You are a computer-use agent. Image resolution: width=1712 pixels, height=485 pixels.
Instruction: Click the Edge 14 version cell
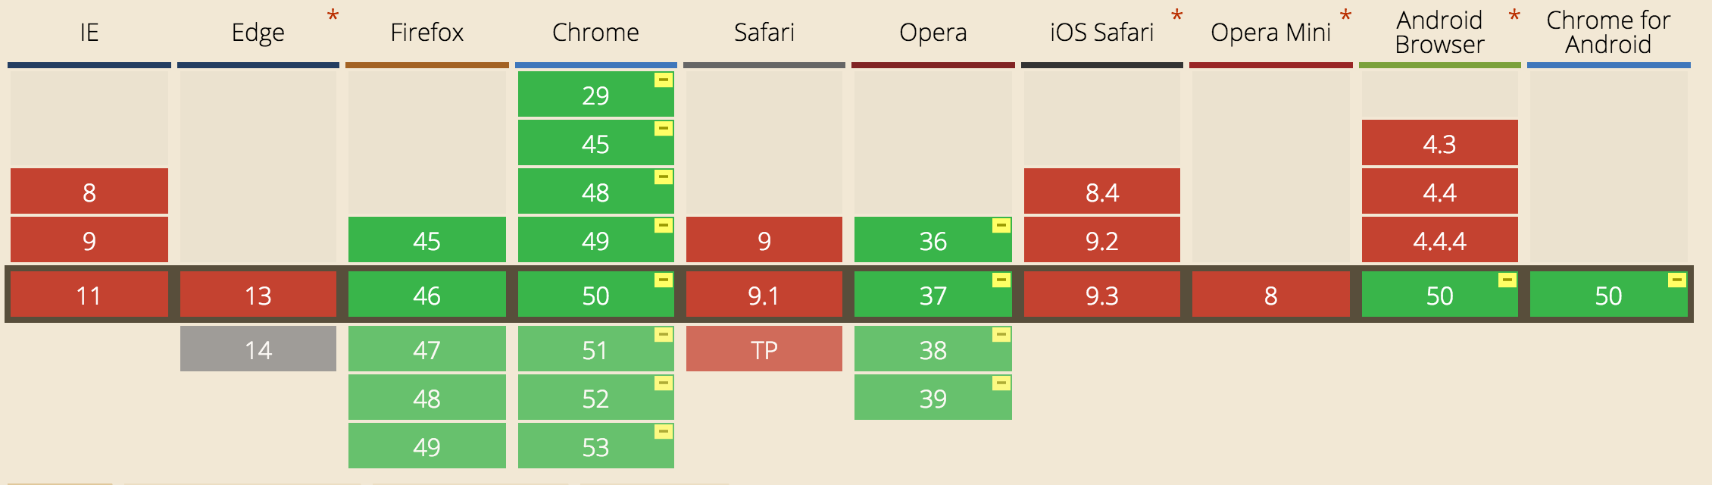258,349
